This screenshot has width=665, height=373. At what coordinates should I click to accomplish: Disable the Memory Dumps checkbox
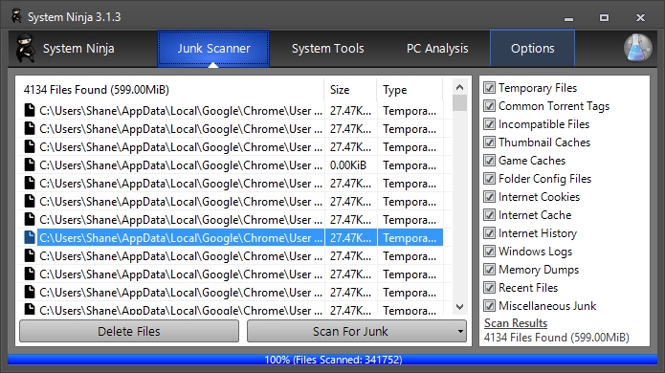coord(489,270)
